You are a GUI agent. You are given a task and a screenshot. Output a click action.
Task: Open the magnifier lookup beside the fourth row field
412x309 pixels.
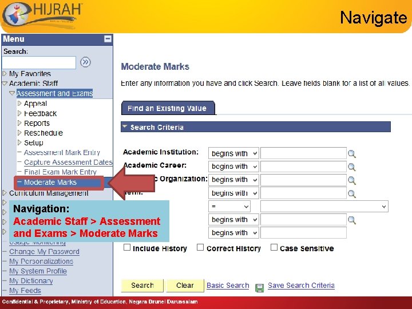[351, 193]
